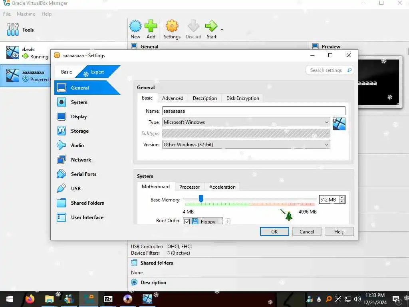Increase Base Memory with the spinner arrows
Viewport: 409px width, 307px height.
[x=342, y=197]
